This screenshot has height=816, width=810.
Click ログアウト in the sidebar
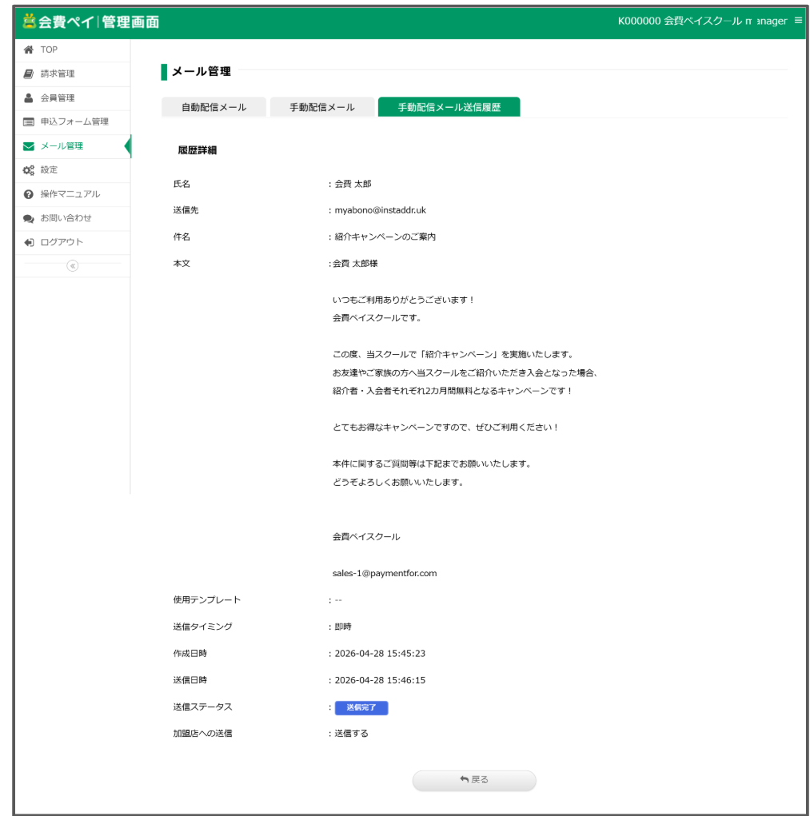(x=72, y=242)
